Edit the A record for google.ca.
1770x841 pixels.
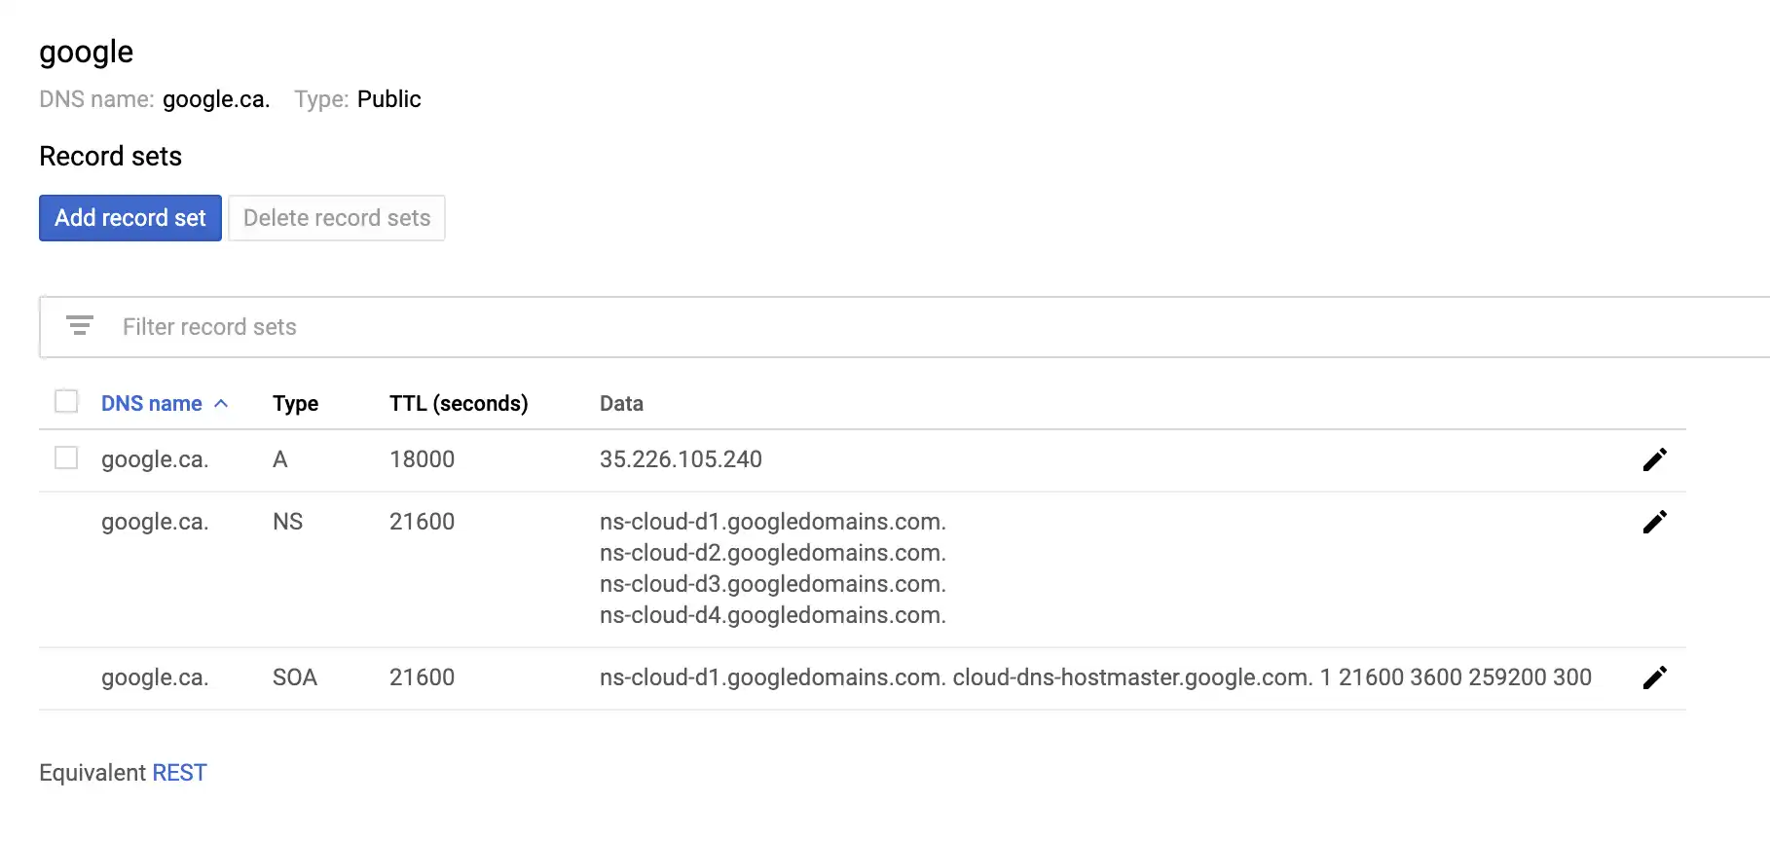tap(1654, 459)
